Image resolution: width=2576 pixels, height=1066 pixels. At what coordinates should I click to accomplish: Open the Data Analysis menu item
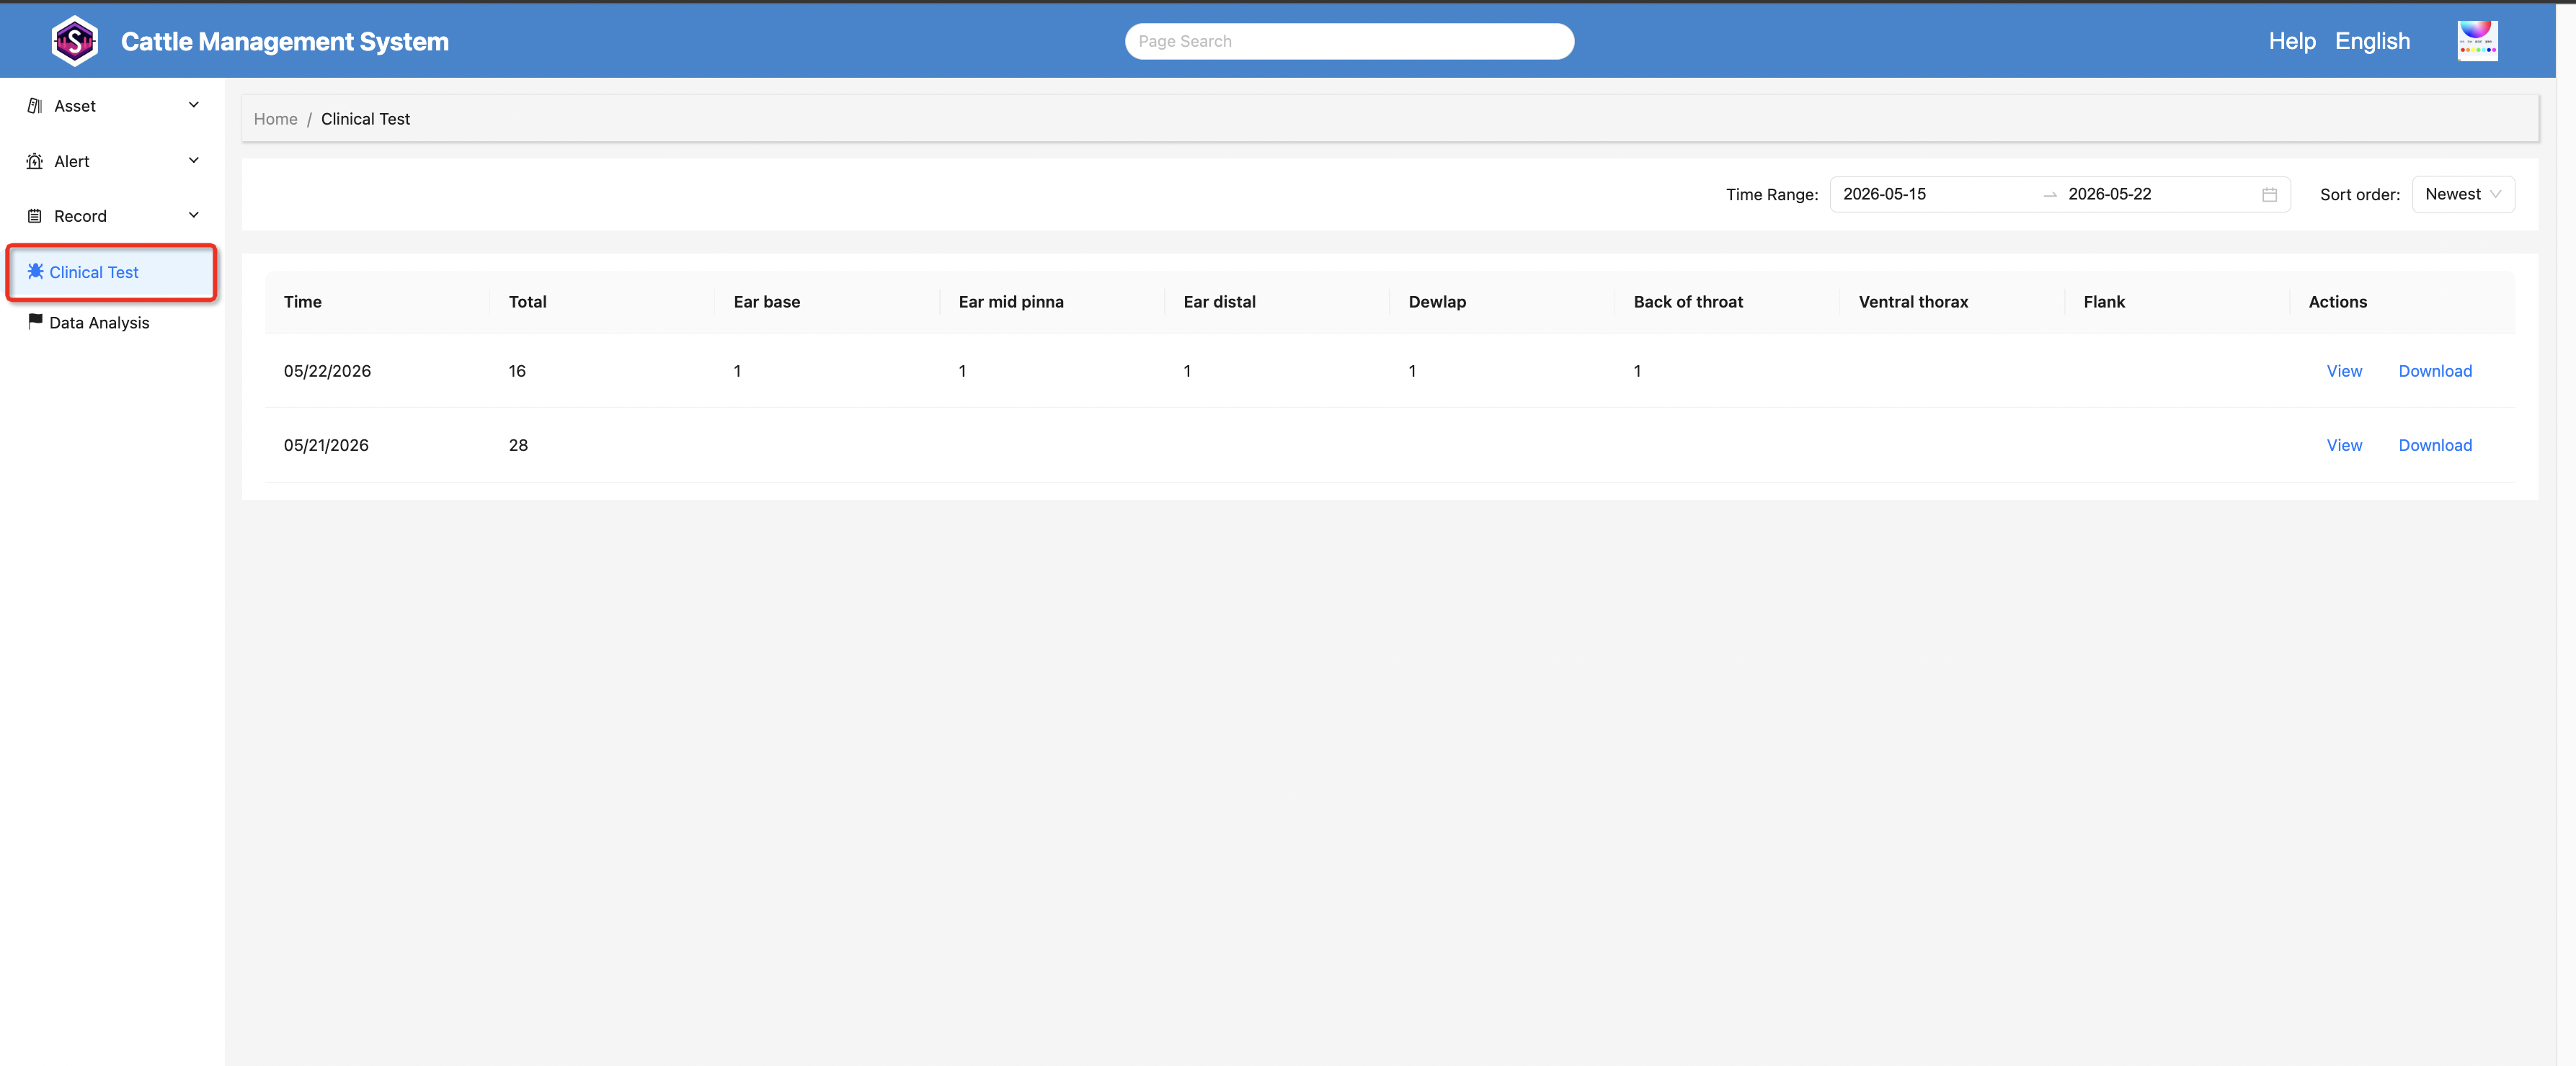112,323
